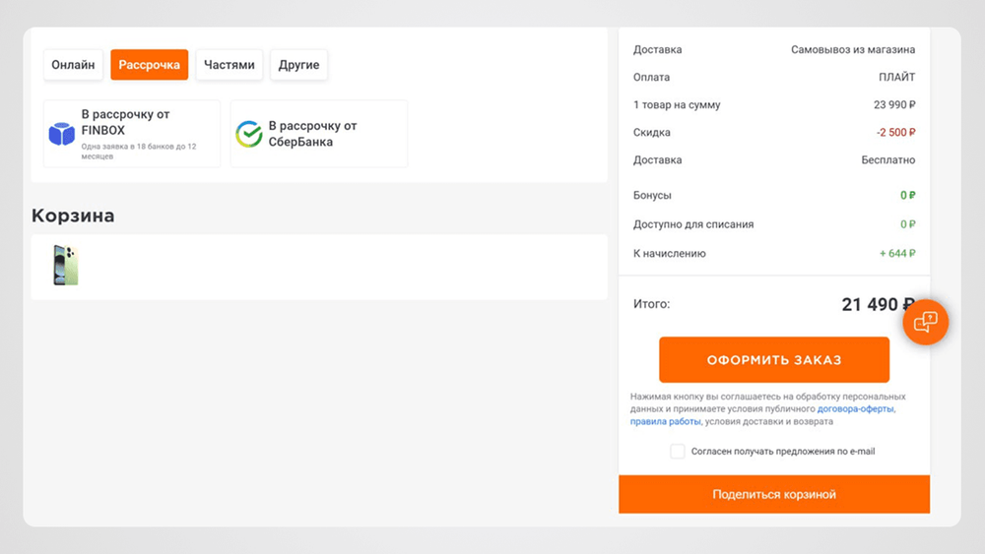Click the FINBOX cube logo icon
Viewport: 985px width, 554px height.
point(62,134)
